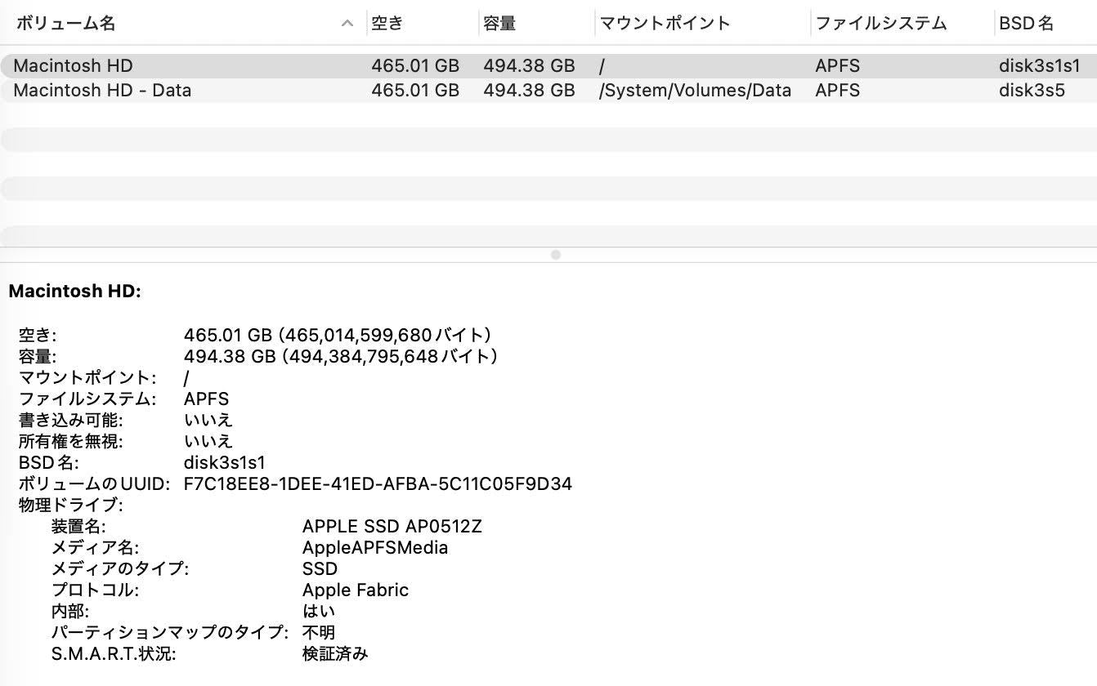Click the split pane divider handle dot
Screen dimensions: 1097x686
(556, 255)
